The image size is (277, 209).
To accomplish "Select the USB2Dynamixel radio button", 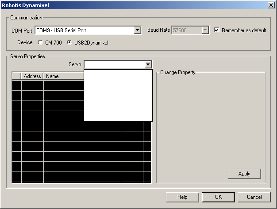I will pyautogui.click(x=69, y=43).
